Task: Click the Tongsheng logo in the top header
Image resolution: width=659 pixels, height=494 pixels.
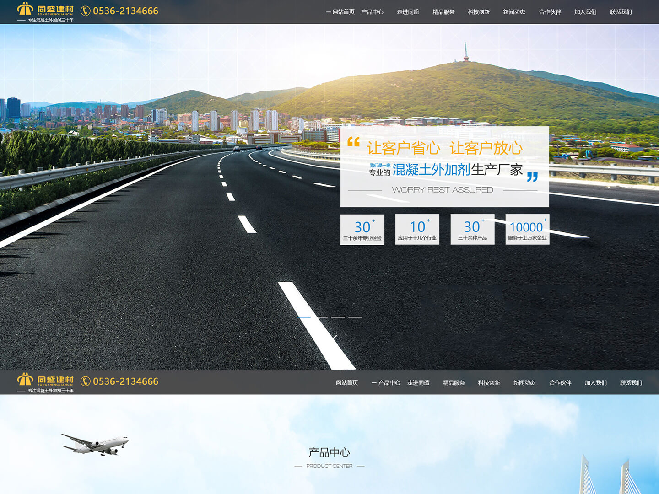Action: coord(45,11)
